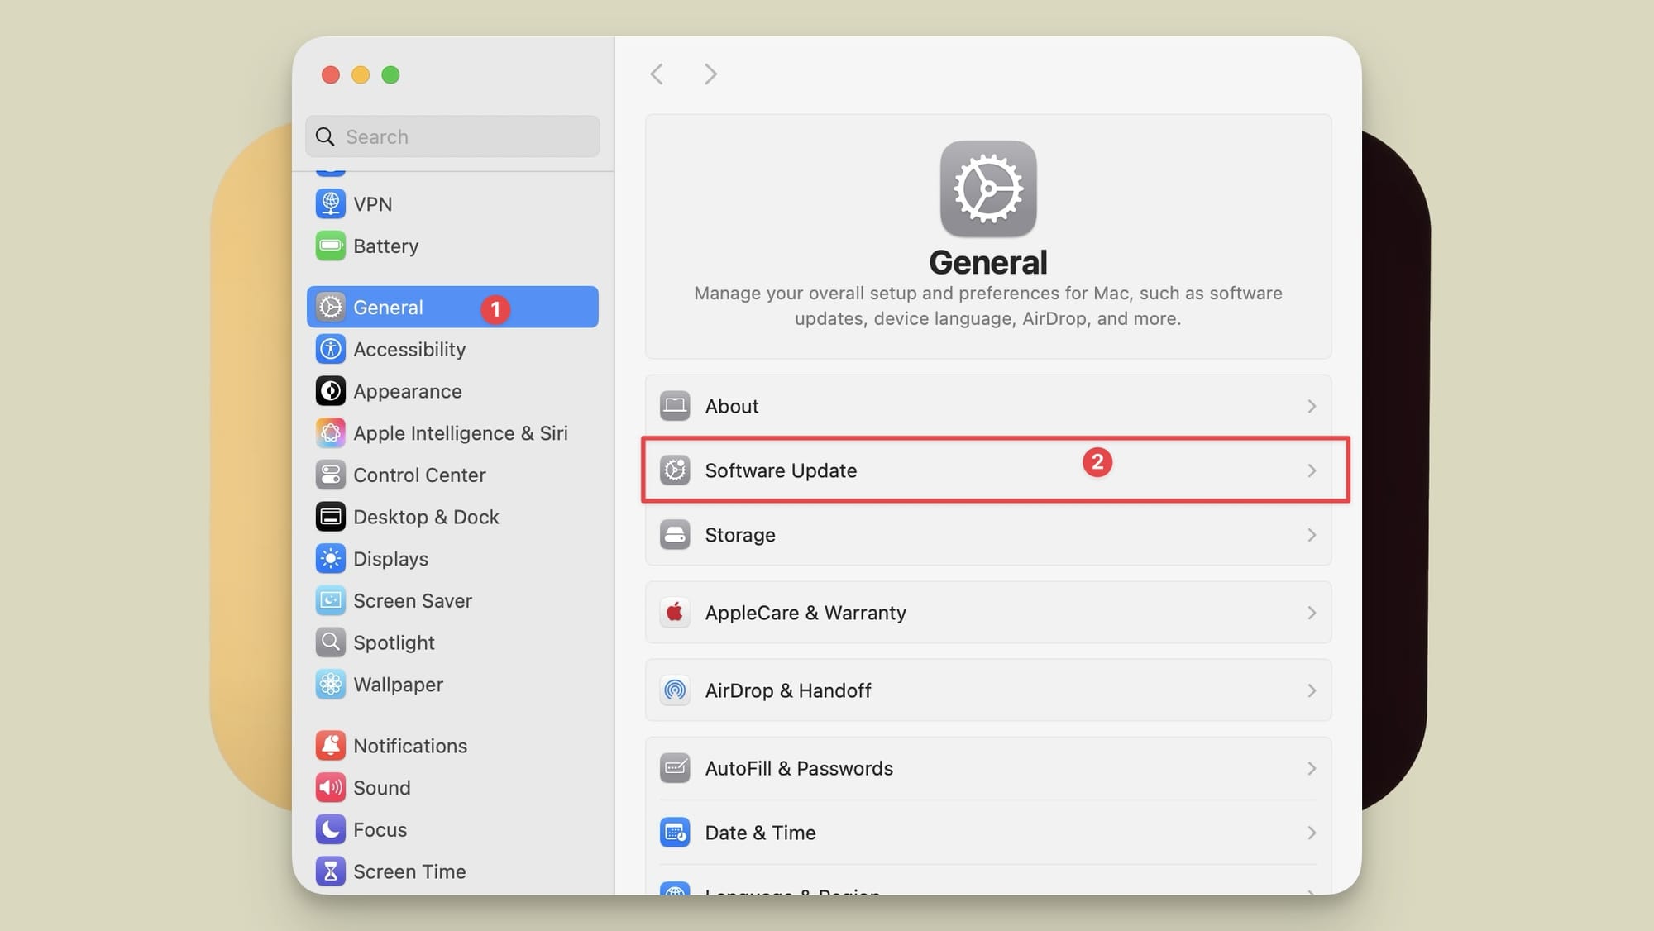
Task: Open Desktop & Dock label
Action: click(x=426, y=517)
